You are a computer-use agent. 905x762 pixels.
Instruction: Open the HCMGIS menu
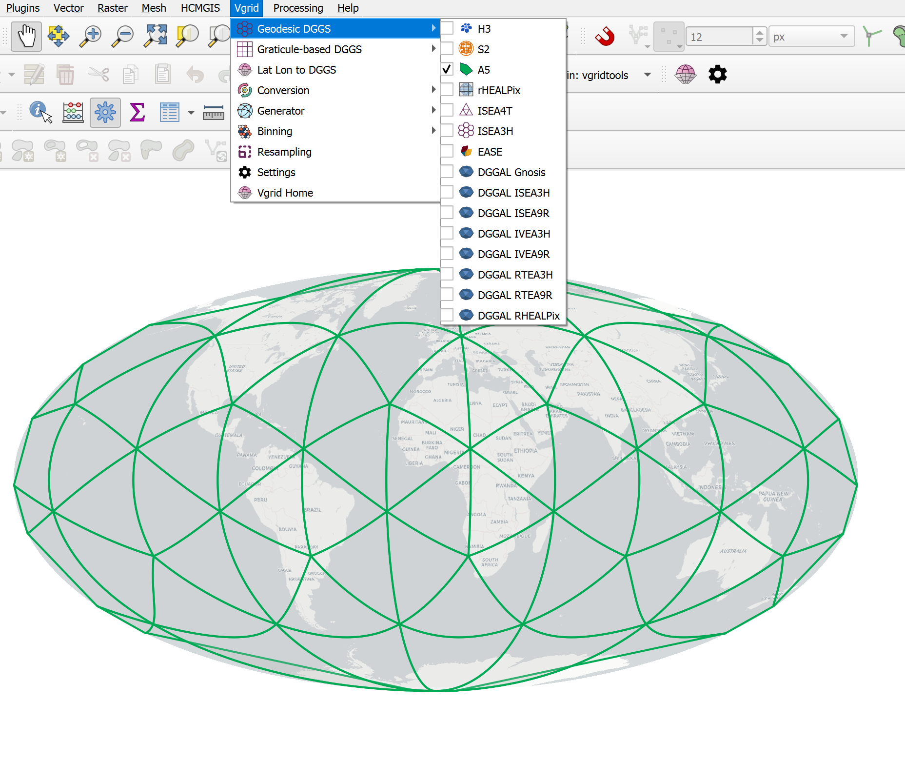coord(200,8)
